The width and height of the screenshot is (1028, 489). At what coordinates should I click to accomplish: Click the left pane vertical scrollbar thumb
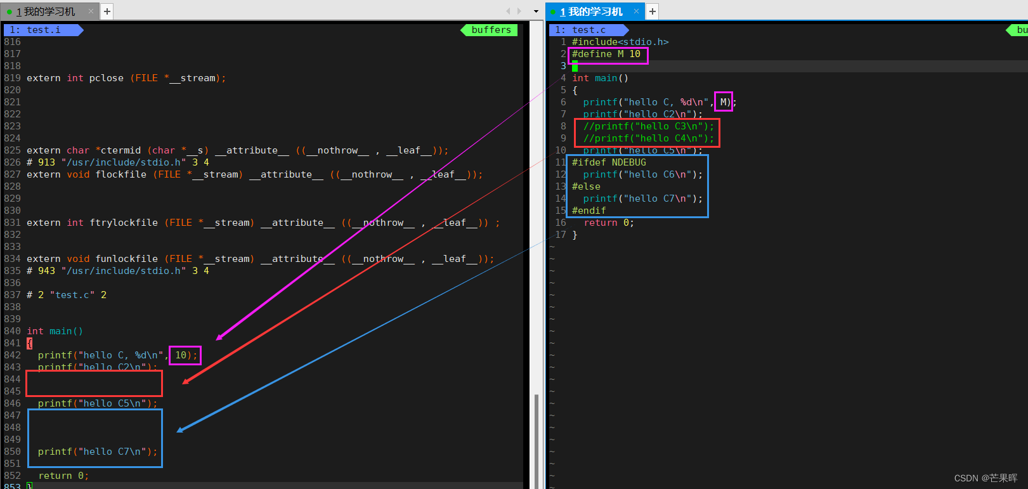537,441
